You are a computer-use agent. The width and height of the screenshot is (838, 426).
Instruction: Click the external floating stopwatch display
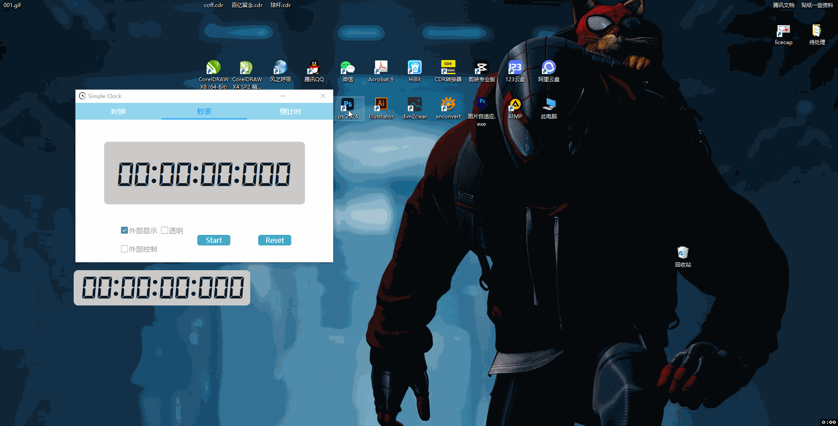tap(162, 288)
